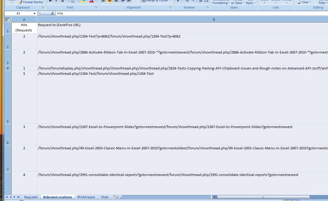Open Conditional Formatting dropdown
This screenshot has height=201, width=328.
click(x=221, y=2)
